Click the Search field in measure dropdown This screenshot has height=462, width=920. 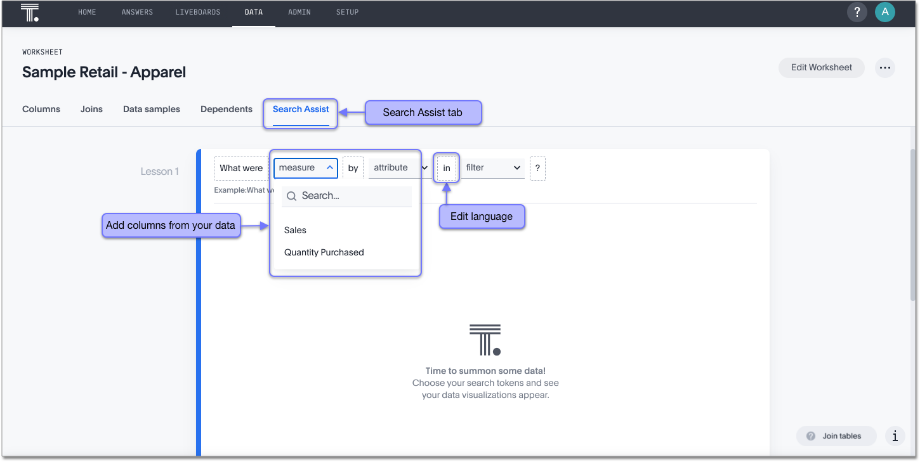352,196
